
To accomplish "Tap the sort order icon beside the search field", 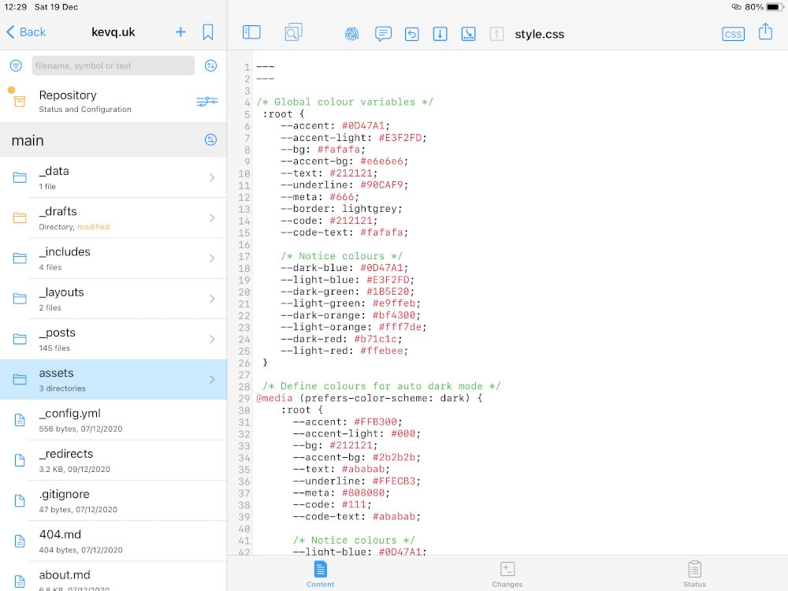I will [210, 66].
